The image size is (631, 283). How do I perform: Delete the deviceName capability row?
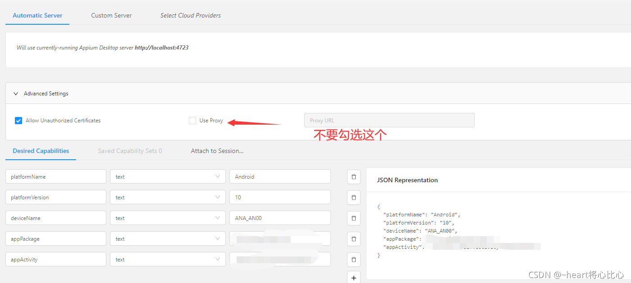click(353, 218)
